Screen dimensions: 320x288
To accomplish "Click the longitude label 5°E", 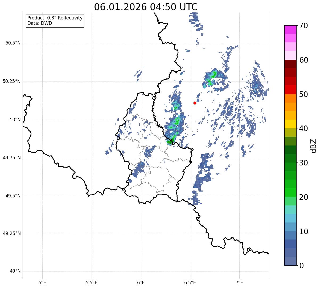I will pyautogui.click(x=42, y=282).
